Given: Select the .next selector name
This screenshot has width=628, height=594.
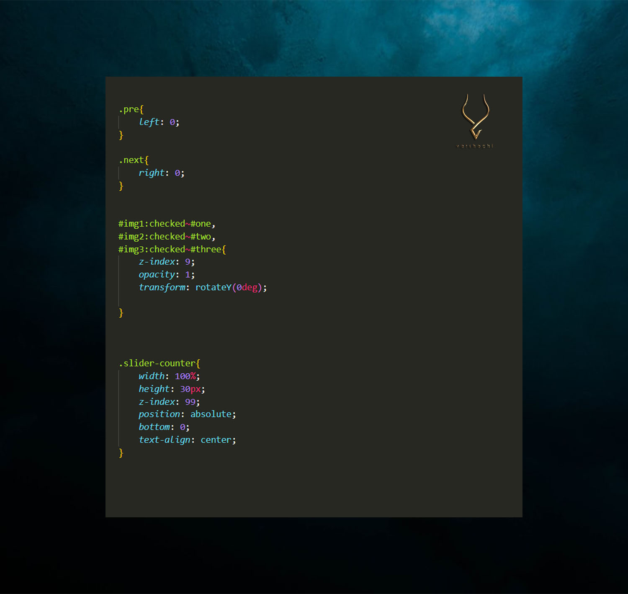Looking at the screenshot, I should coord(132,160).
